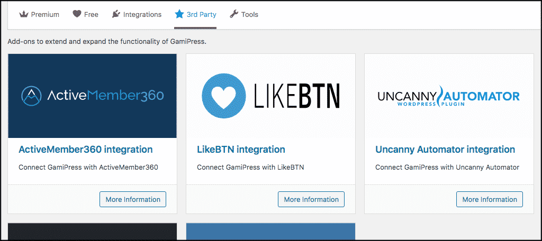The image size is (542, 241).
Task: Click the ActiveMember360 mountain logo icon
Action: (x=31, y=96)
